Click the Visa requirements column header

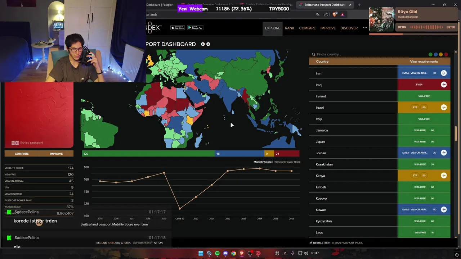[x=424, y=62]
